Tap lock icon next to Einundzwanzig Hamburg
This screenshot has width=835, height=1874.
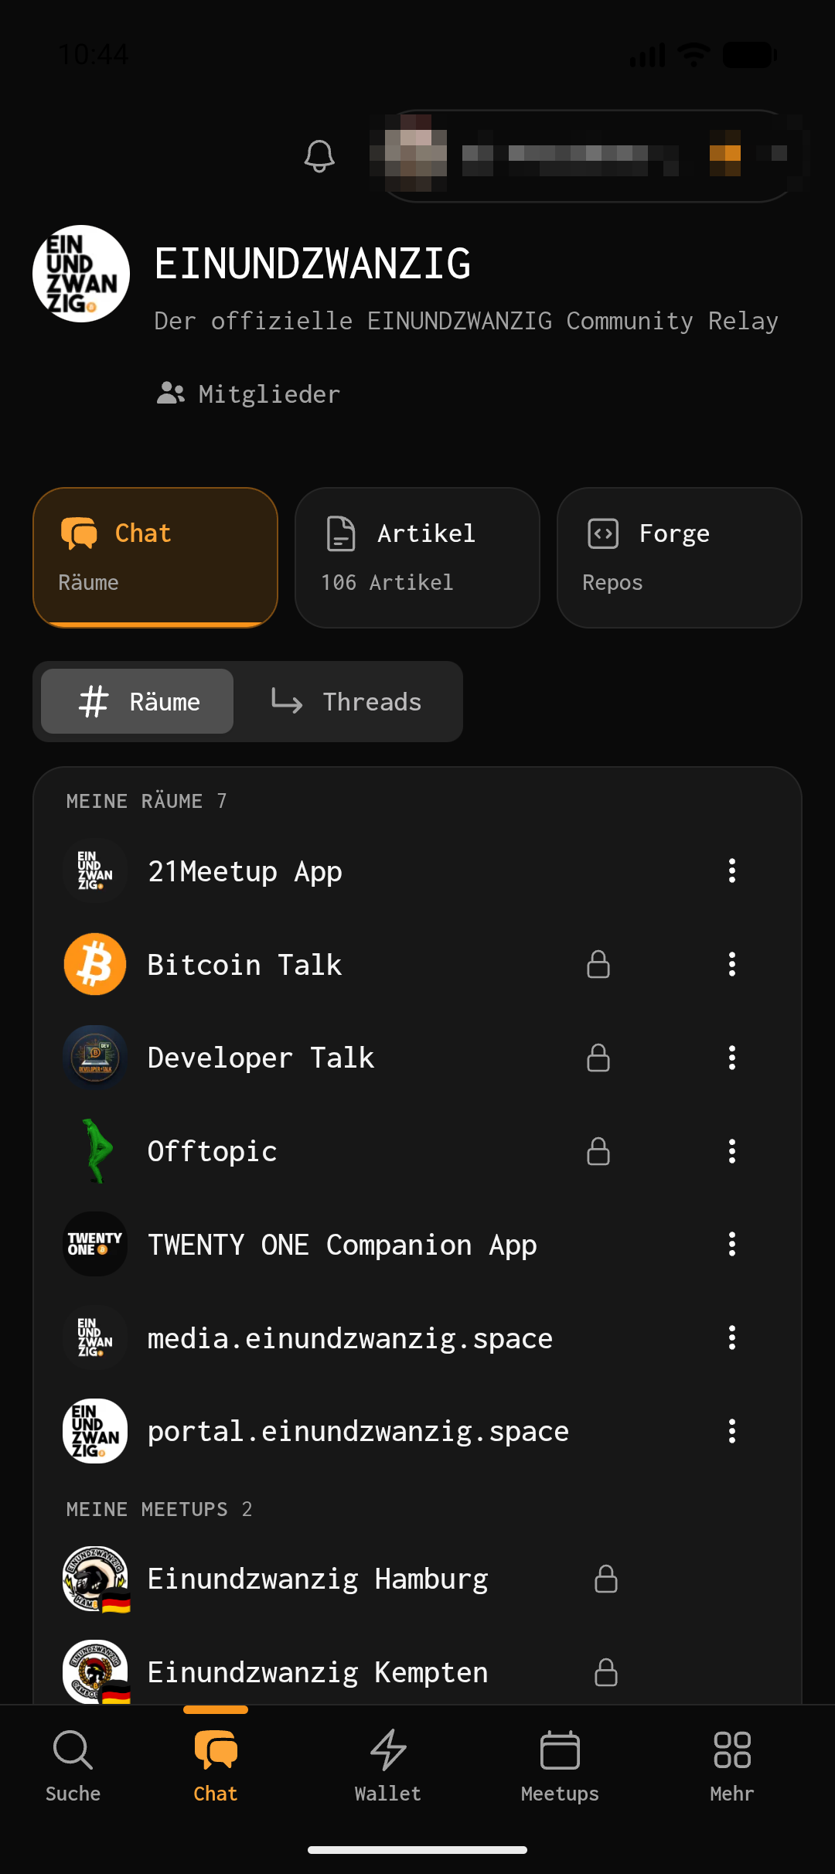[606, 1579]
